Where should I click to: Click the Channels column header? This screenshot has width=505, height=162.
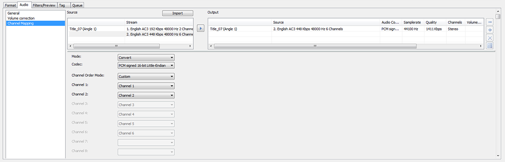click(455, 23)
